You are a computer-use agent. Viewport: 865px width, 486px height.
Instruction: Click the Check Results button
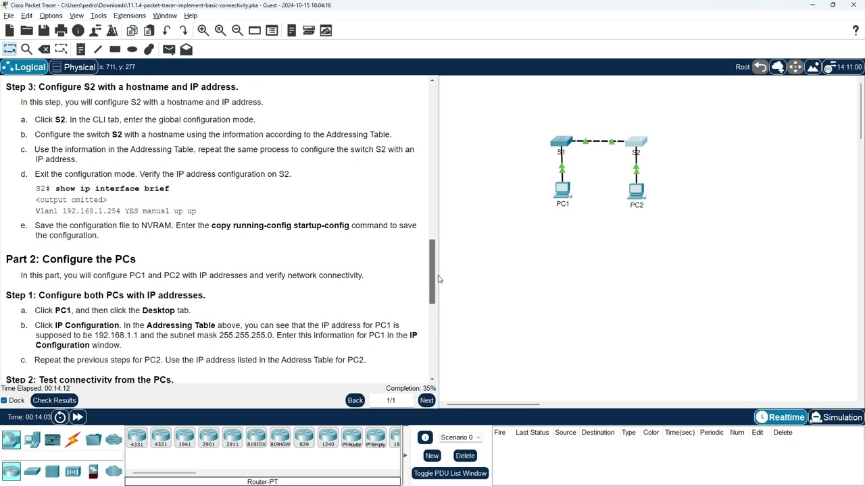(x=54, y=400)
